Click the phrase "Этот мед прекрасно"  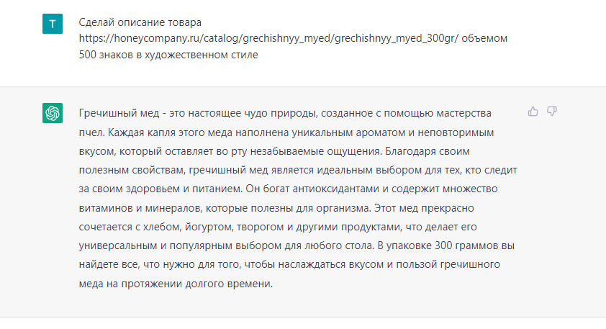[x=424, y=208]
